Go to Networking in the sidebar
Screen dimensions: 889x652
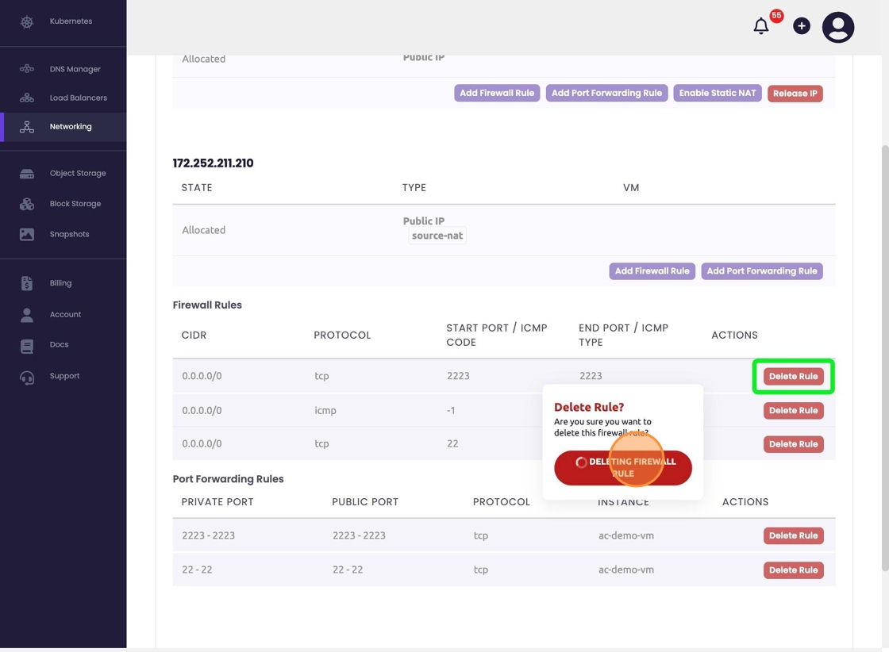click(71, 127)
